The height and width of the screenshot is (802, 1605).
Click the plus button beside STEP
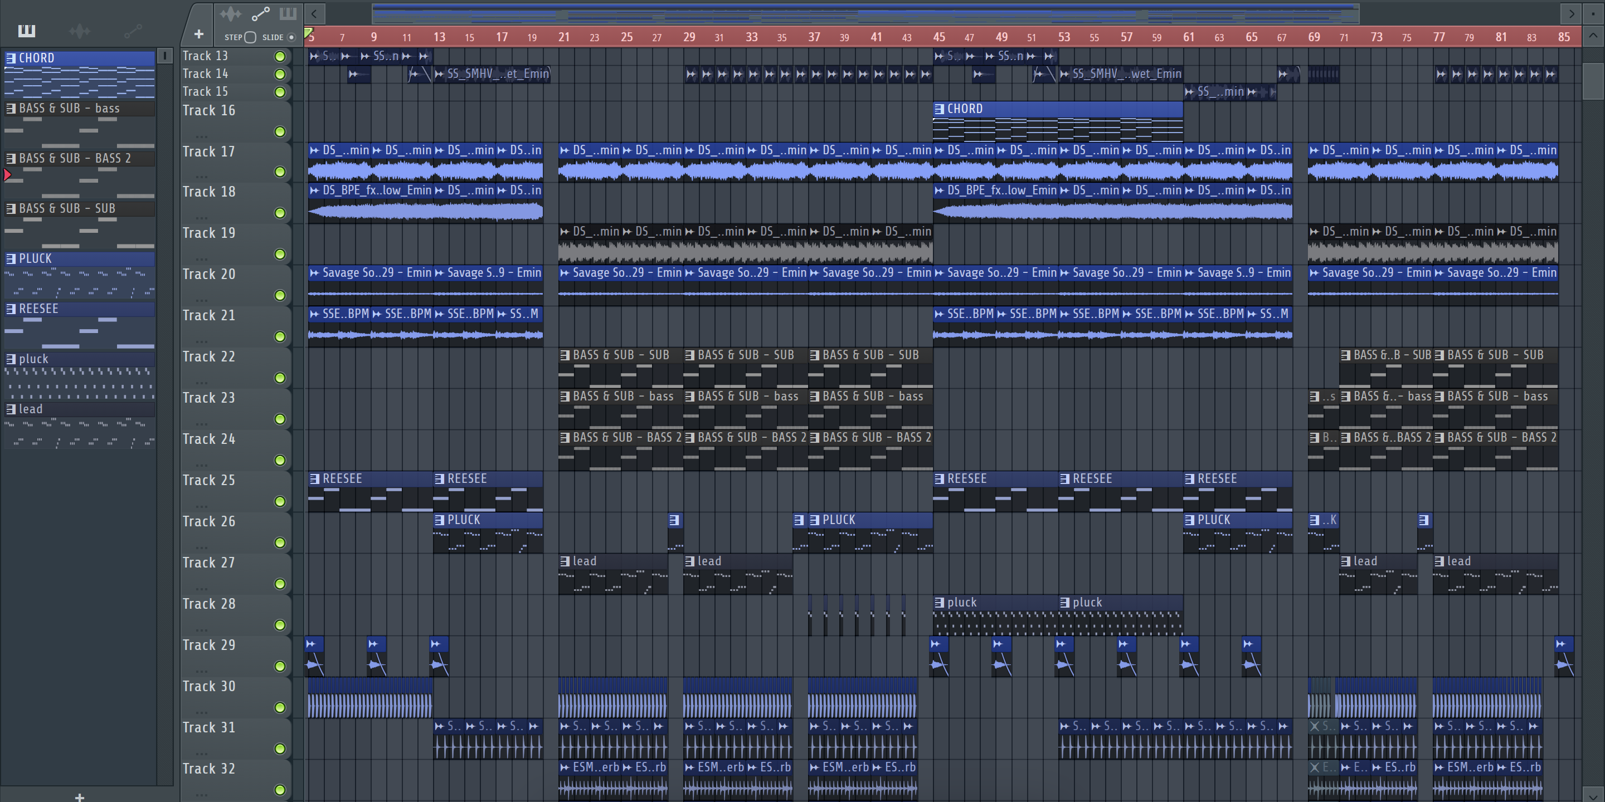click(199, 34)
